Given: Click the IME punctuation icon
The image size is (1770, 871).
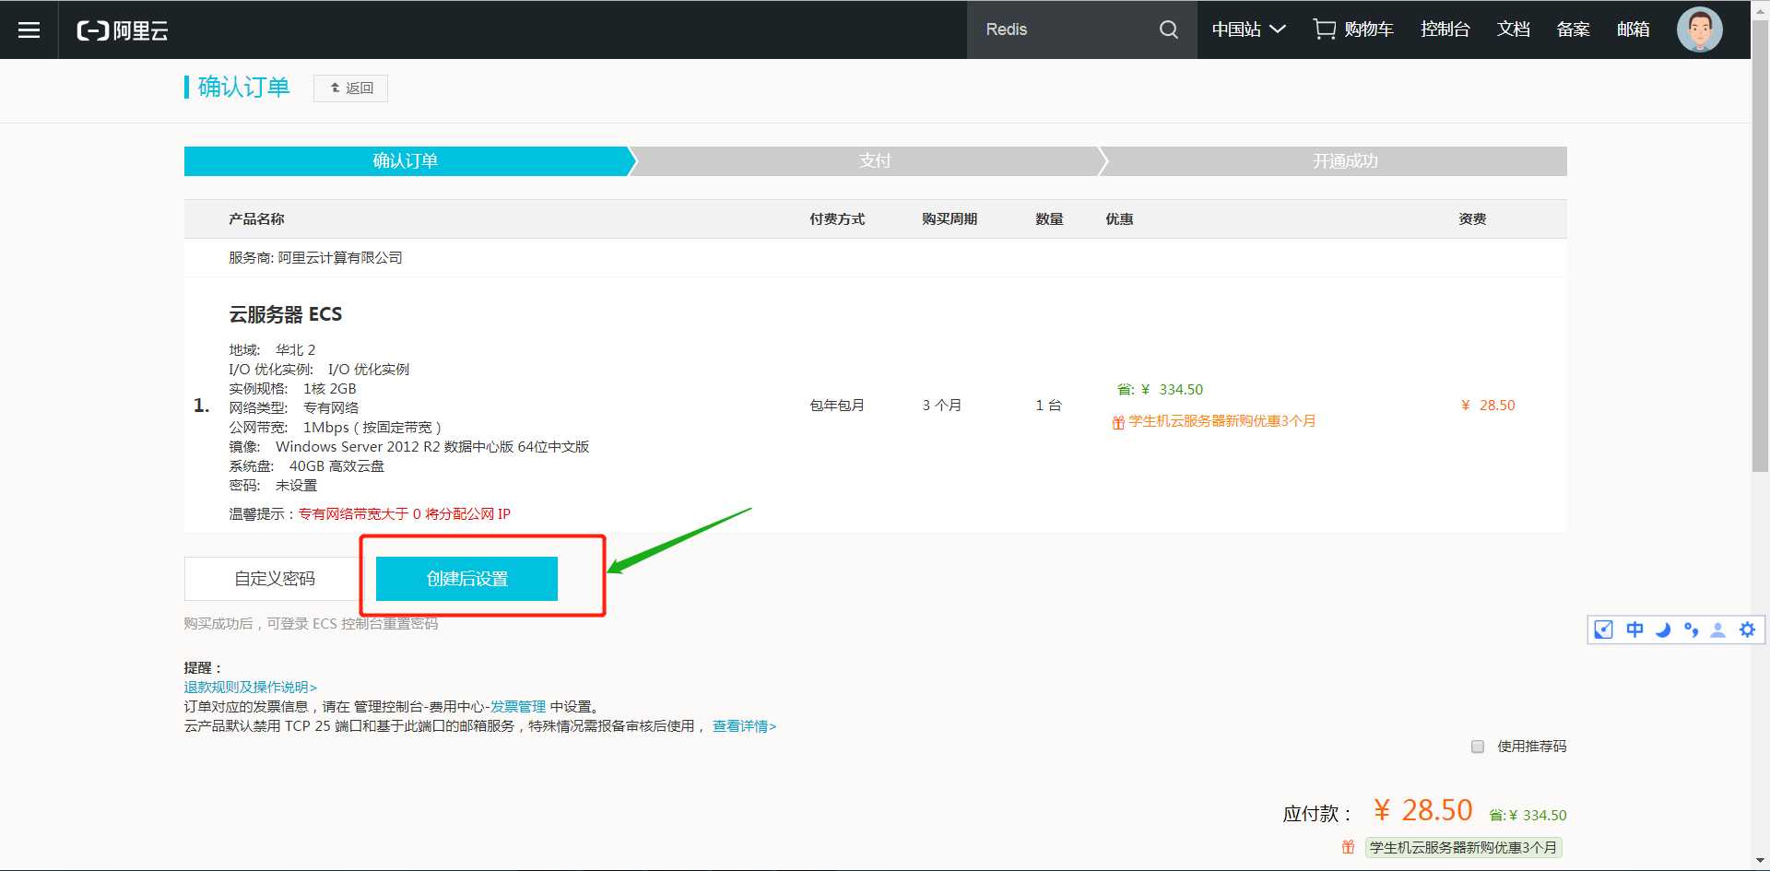Looking at the screenshot, I should pyautogui.click(x=1691, y=630).
